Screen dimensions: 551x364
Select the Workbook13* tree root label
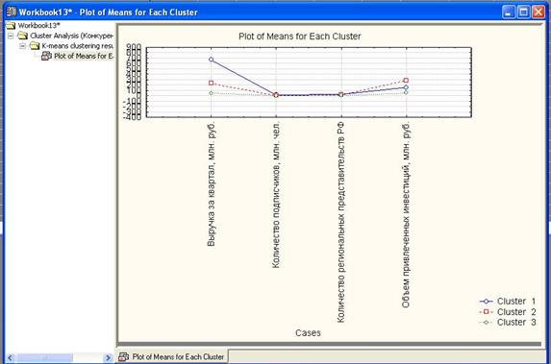point(39,25)
